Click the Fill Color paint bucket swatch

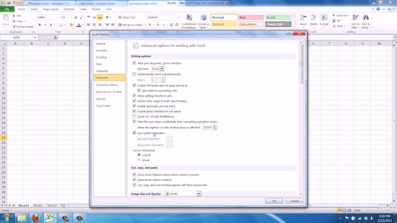click(x=71, y=25)
